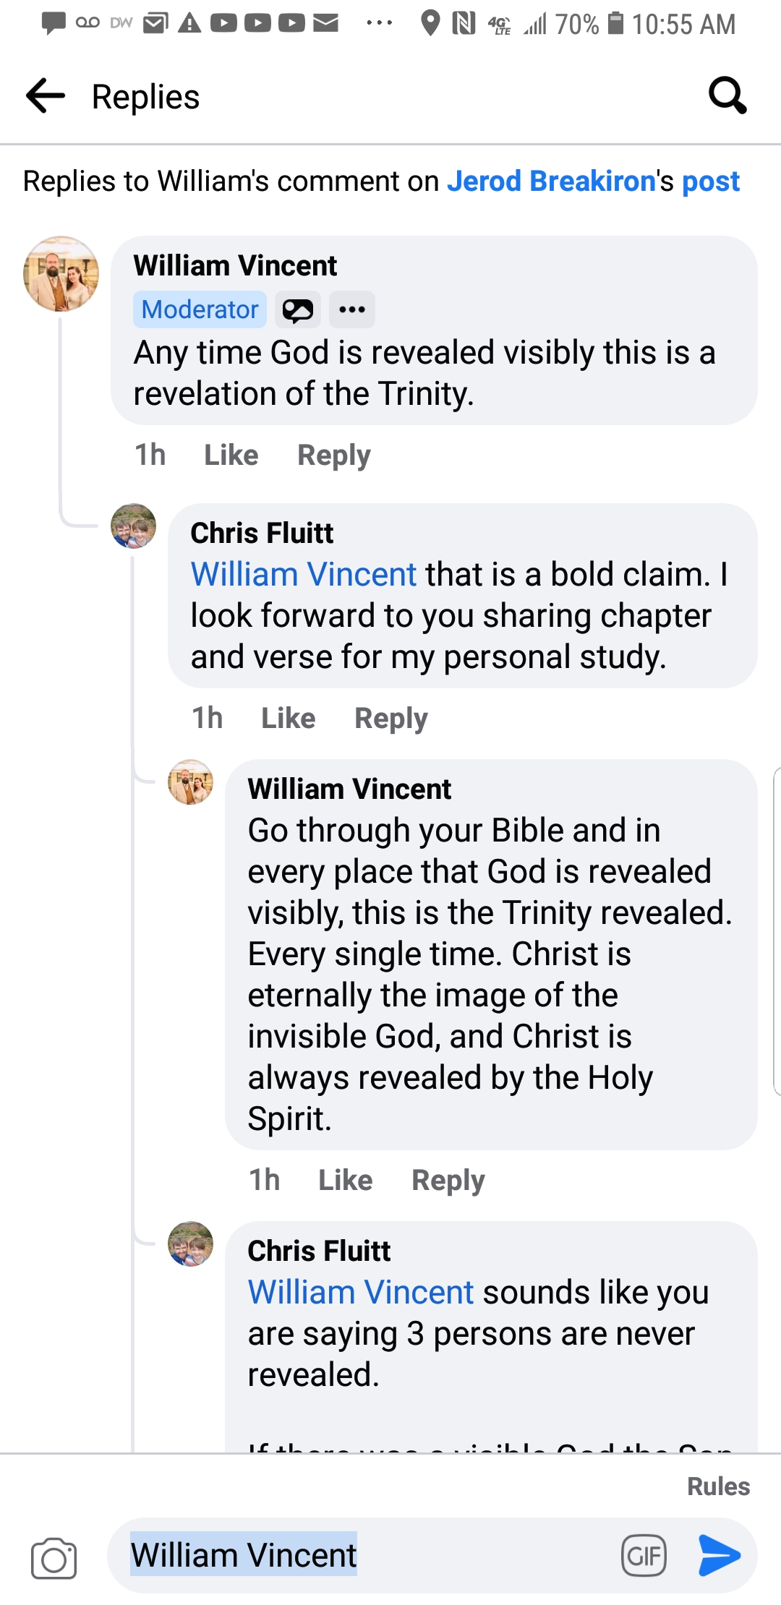Tap the camera icon to attach photo
The image size is (781, 1605).
coord(54,1558)
